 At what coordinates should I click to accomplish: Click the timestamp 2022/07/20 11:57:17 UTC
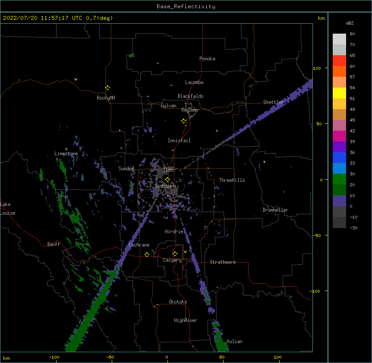point(43,18)
